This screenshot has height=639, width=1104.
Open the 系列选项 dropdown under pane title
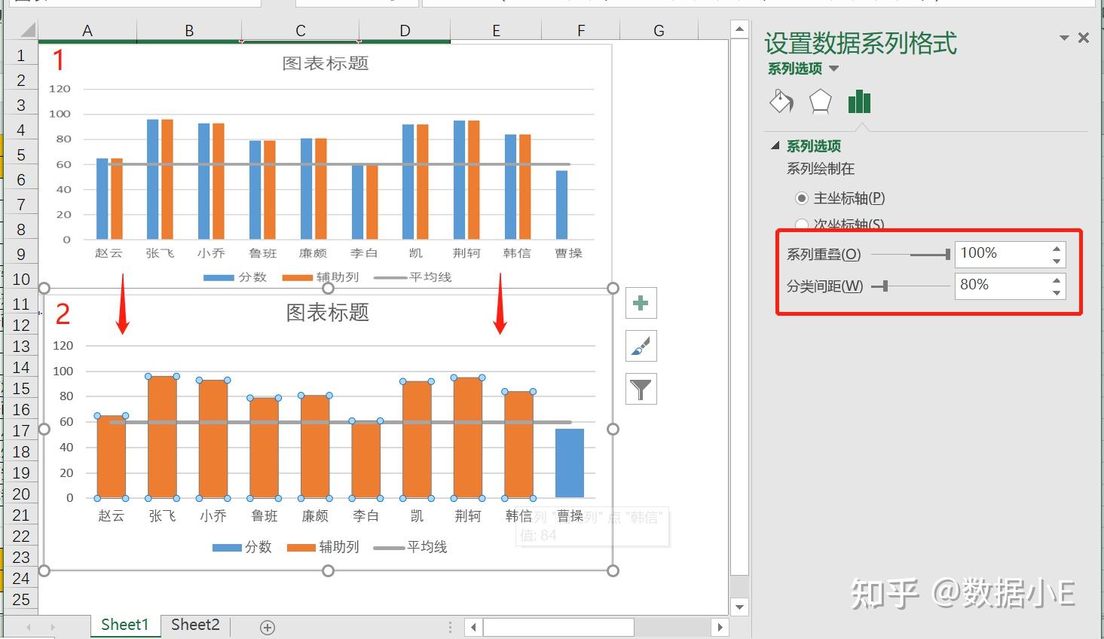click(x=833, y=69)
